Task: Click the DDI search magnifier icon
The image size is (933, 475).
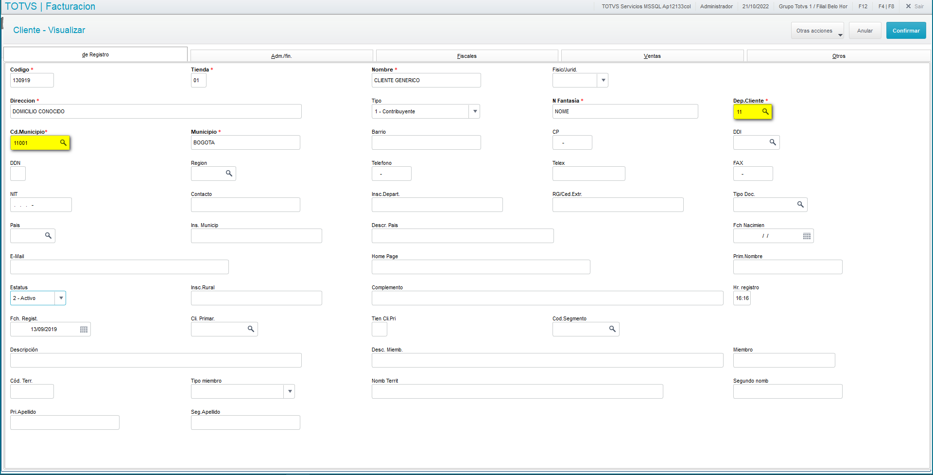Action: (x=773, y=142)
